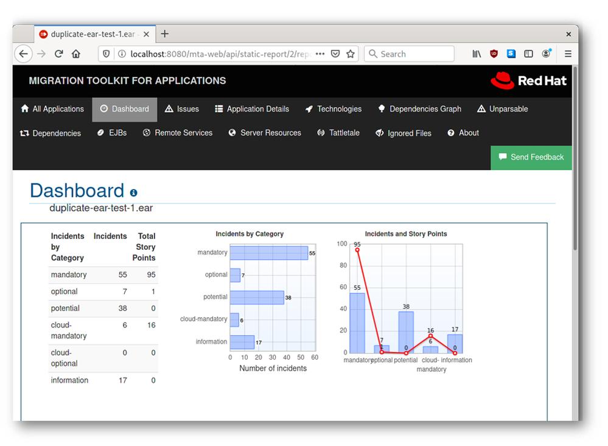Click the optional bar in Incidents by Category
Viewport: 608px width, 446px height.
(x=236, y=275)
